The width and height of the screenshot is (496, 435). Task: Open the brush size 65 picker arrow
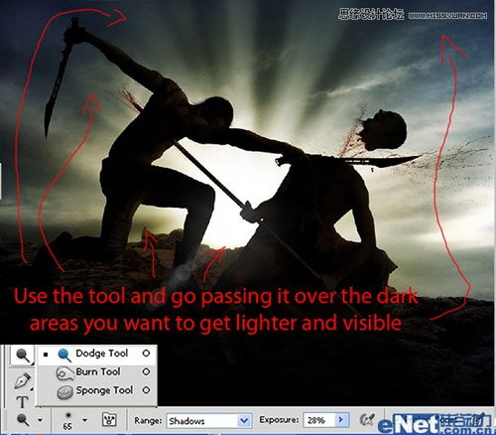pos(85,420)
